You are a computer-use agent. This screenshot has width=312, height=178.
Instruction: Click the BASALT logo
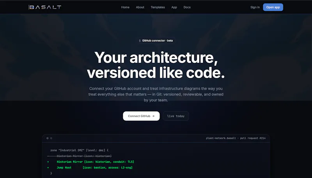click(45, 7)
